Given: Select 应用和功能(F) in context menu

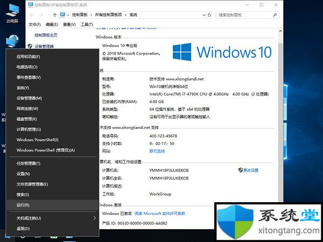Looking at the screenshot, I should [53, 56].
